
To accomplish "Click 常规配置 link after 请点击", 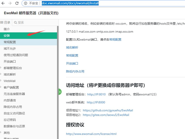I will 115,39.
